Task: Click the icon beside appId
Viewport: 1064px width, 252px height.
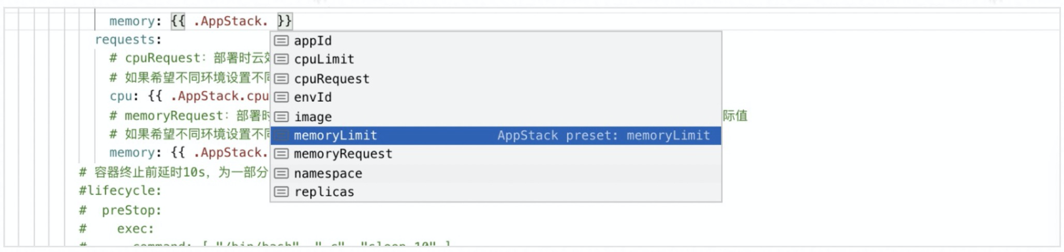Action: tap(281, 41)
